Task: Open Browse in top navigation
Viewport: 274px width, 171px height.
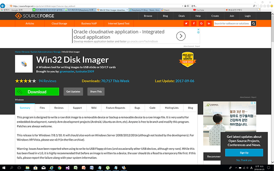Action: pyautogui.click(x=148, y=16)
